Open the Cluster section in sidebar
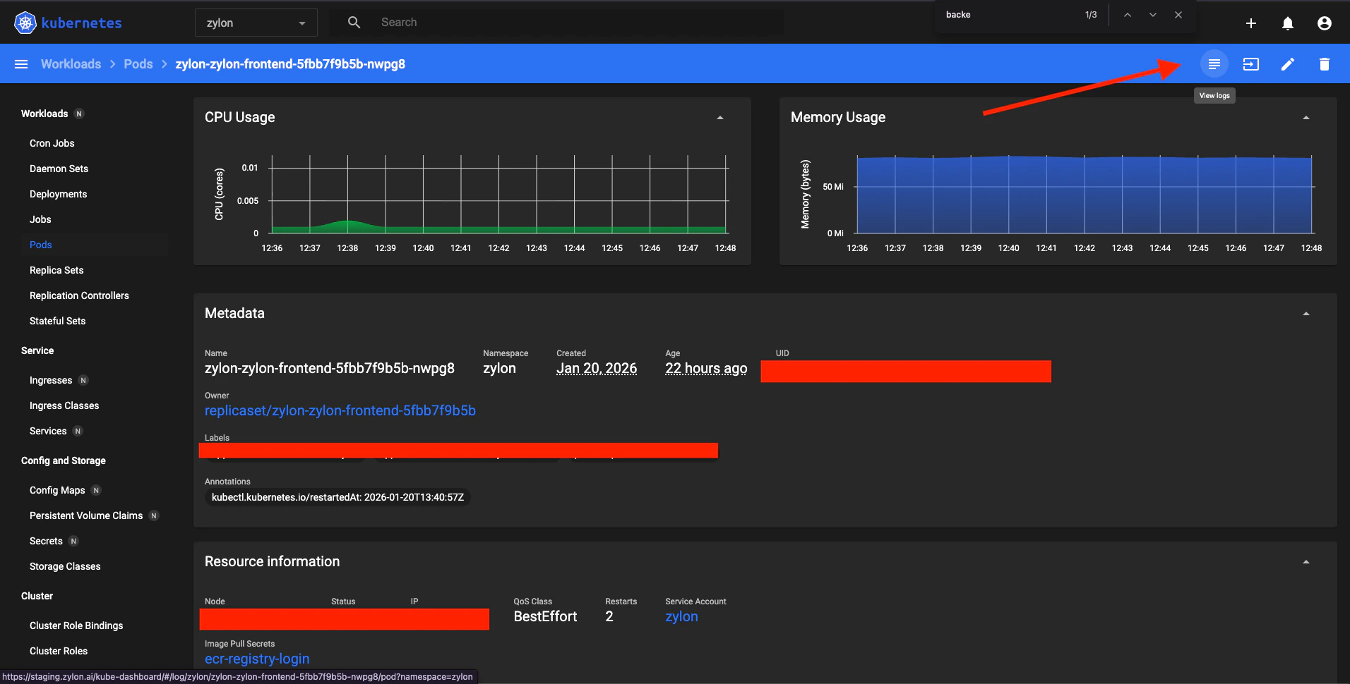Image resolution: width=1350 pixels, height=684 pixels. (37, 596)
